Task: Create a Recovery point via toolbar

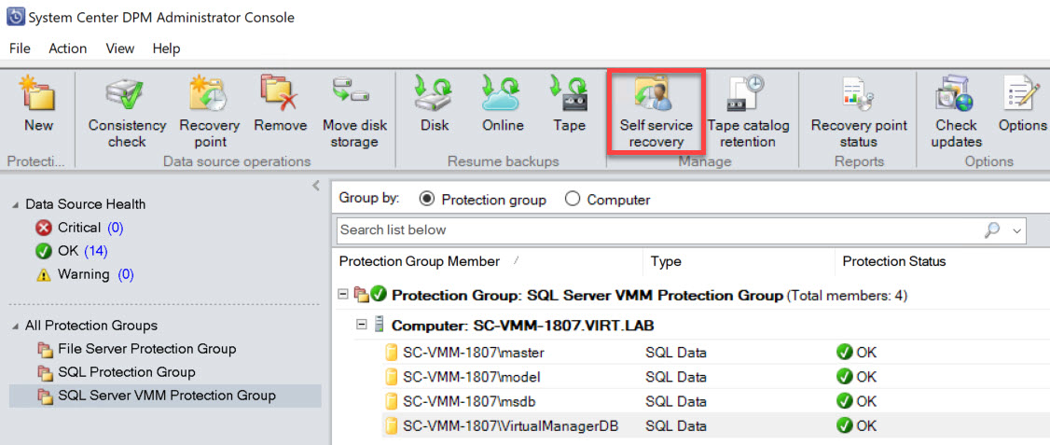Action: tap(208, 94)
